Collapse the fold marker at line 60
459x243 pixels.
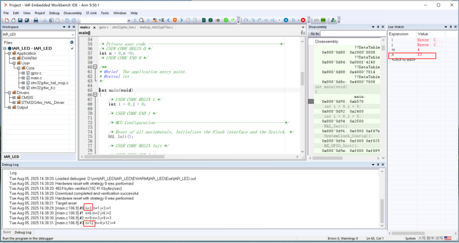[95, 67]
